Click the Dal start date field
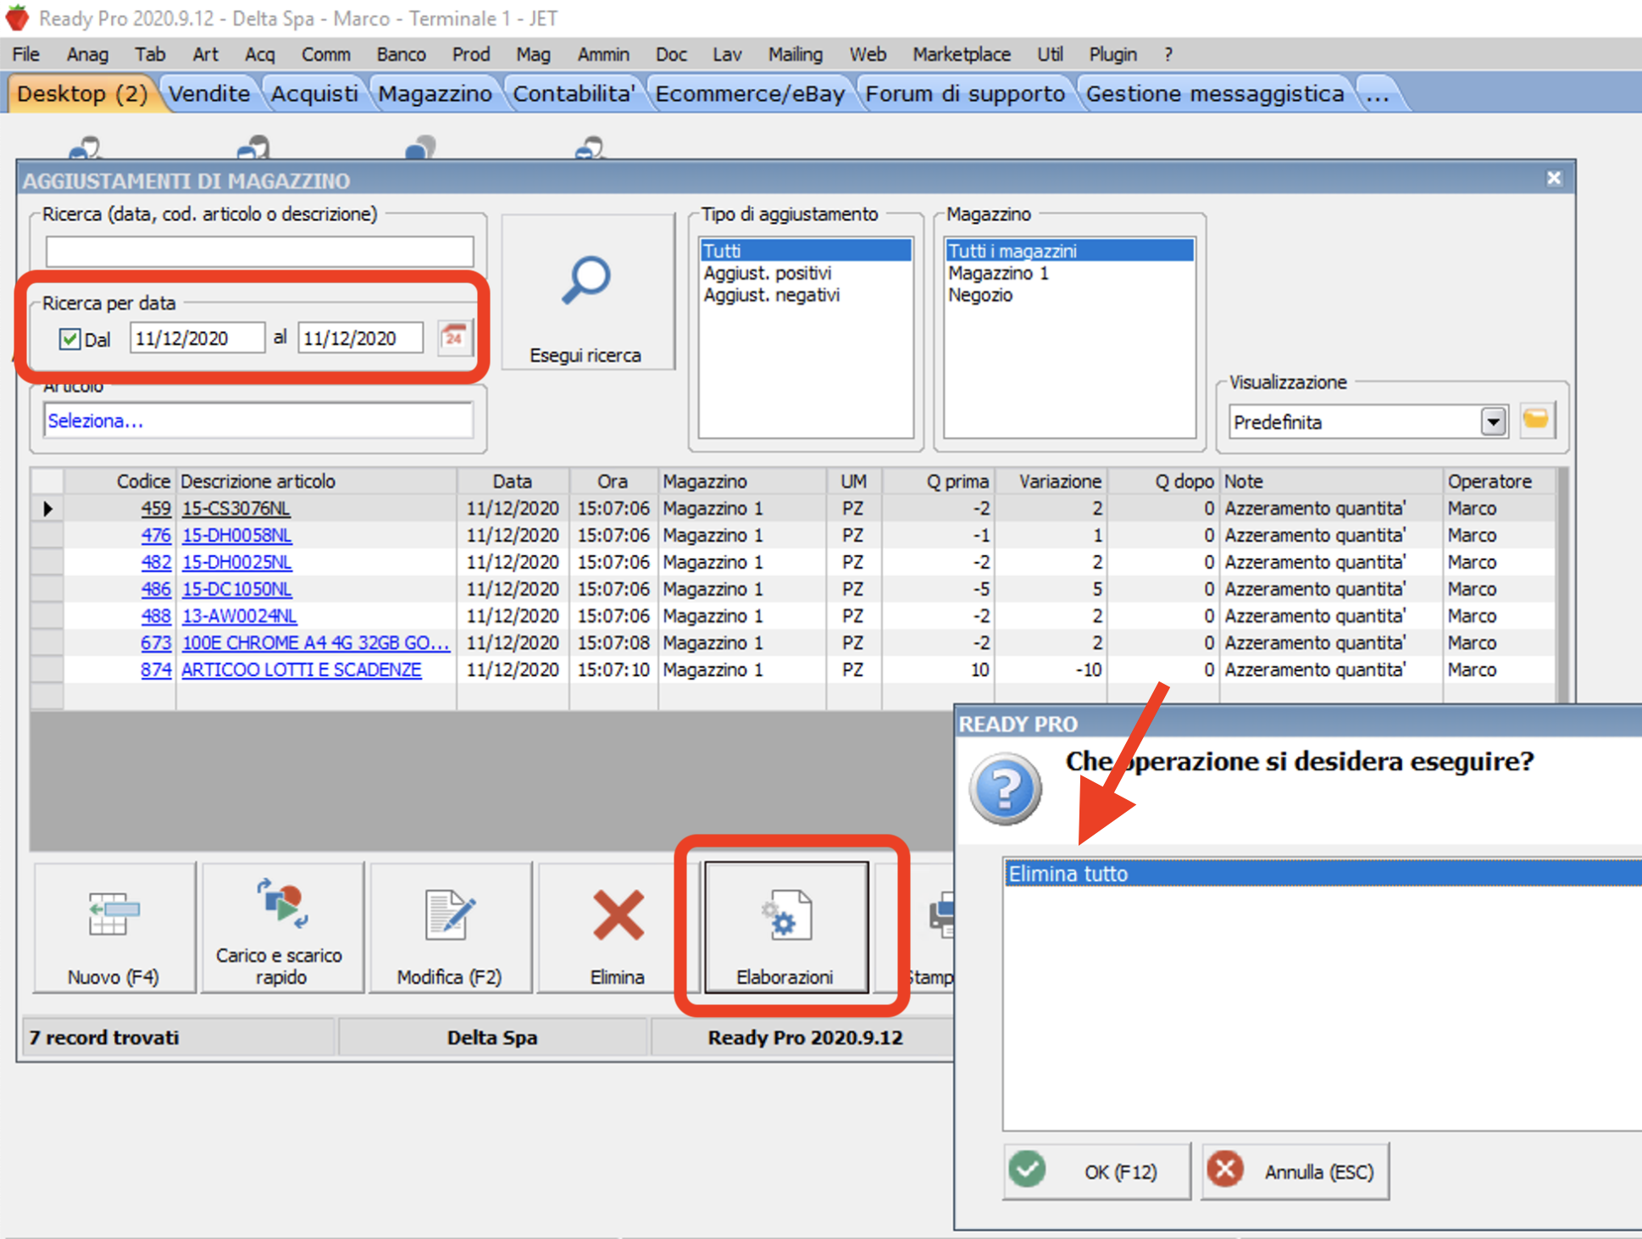The width and height of the screenshot is (1642, 1239). pyautogui.click(x=197, y=338)
